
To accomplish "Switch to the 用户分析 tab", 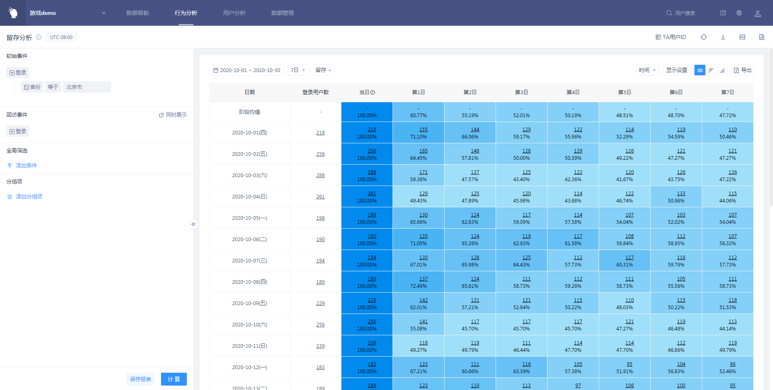I will [234, 13].
